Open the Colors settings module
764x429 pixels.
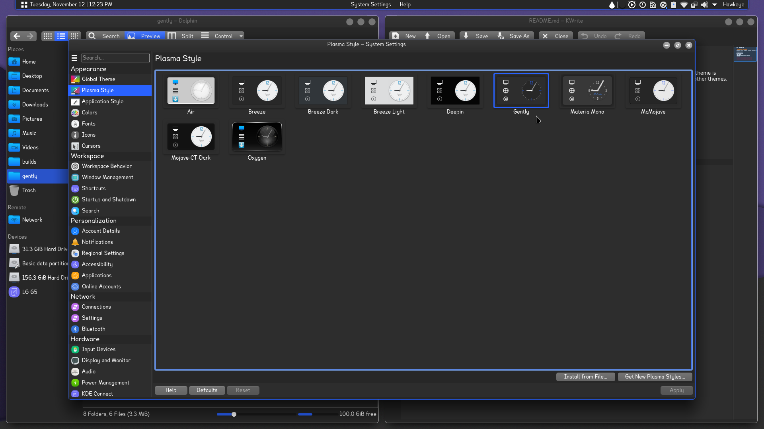(110, 112)
